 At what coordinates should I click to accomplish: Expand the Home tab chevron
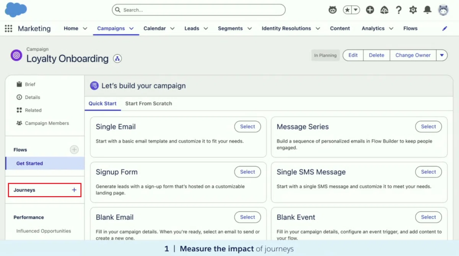(x=85, y=29)
